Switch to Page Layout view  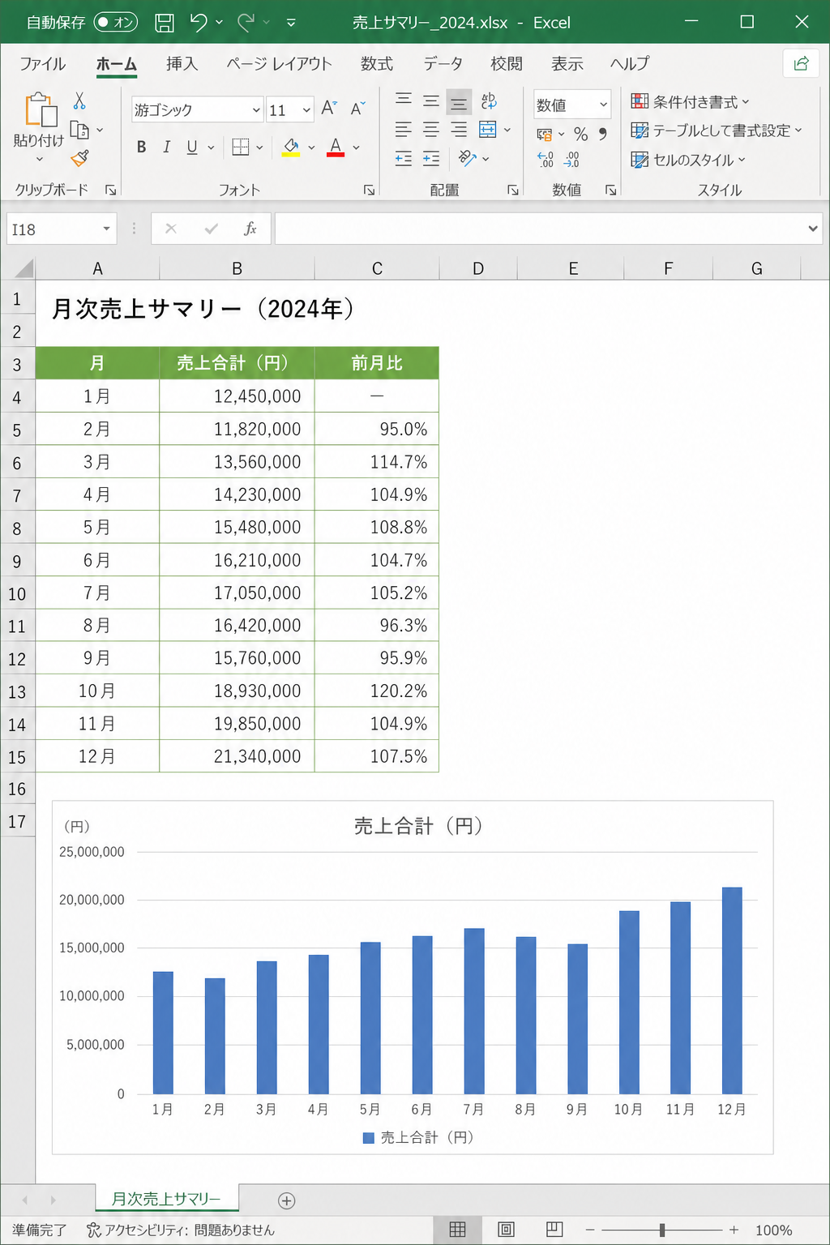(507, 1230)
